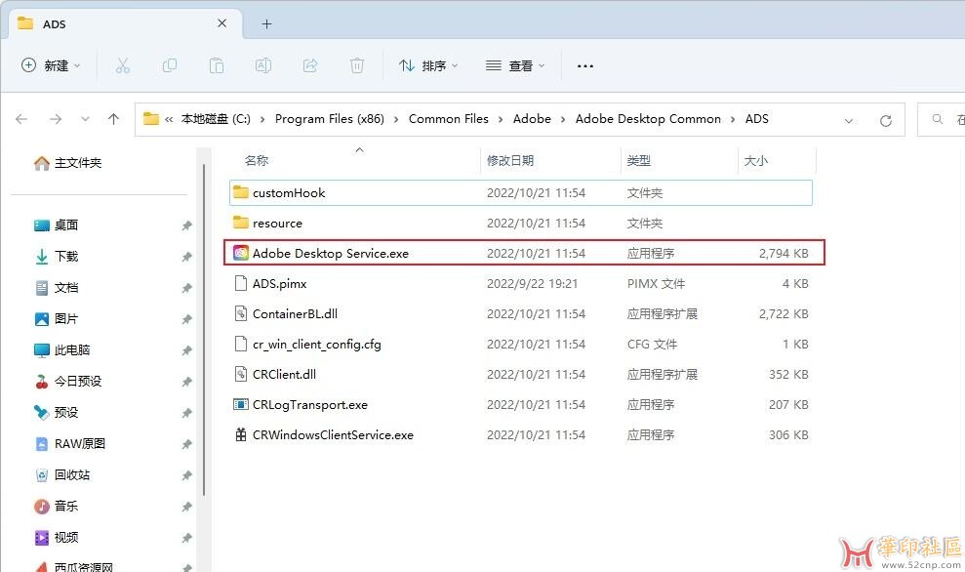Select the CRLogTransport.exe file

(x=521, y=404)
